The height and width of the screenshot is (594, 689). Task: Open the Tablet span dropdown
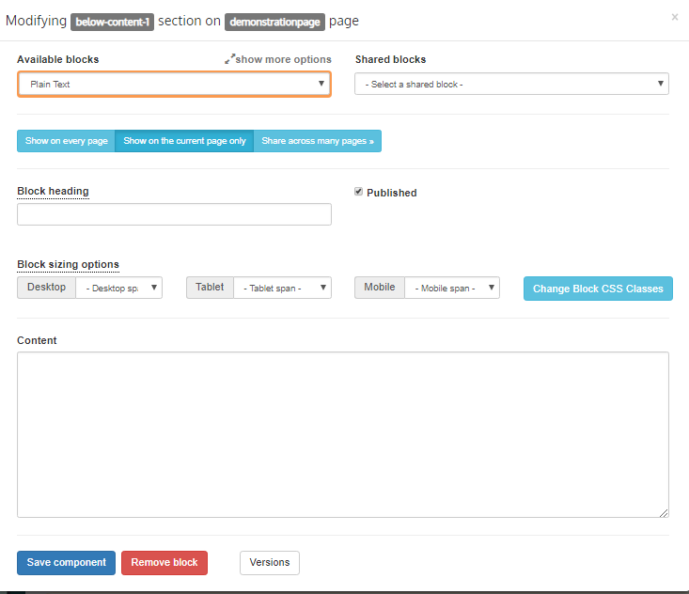point(282,288)
